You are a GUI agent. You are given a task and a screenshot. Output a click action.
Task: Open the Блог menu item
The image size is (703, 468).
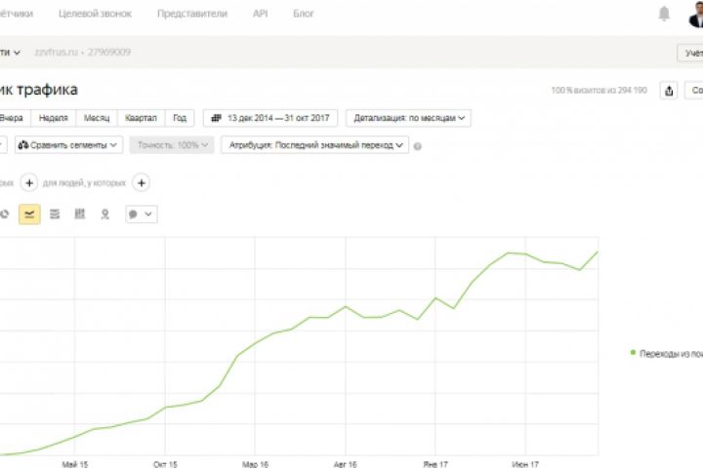click(x=304, y=15)
